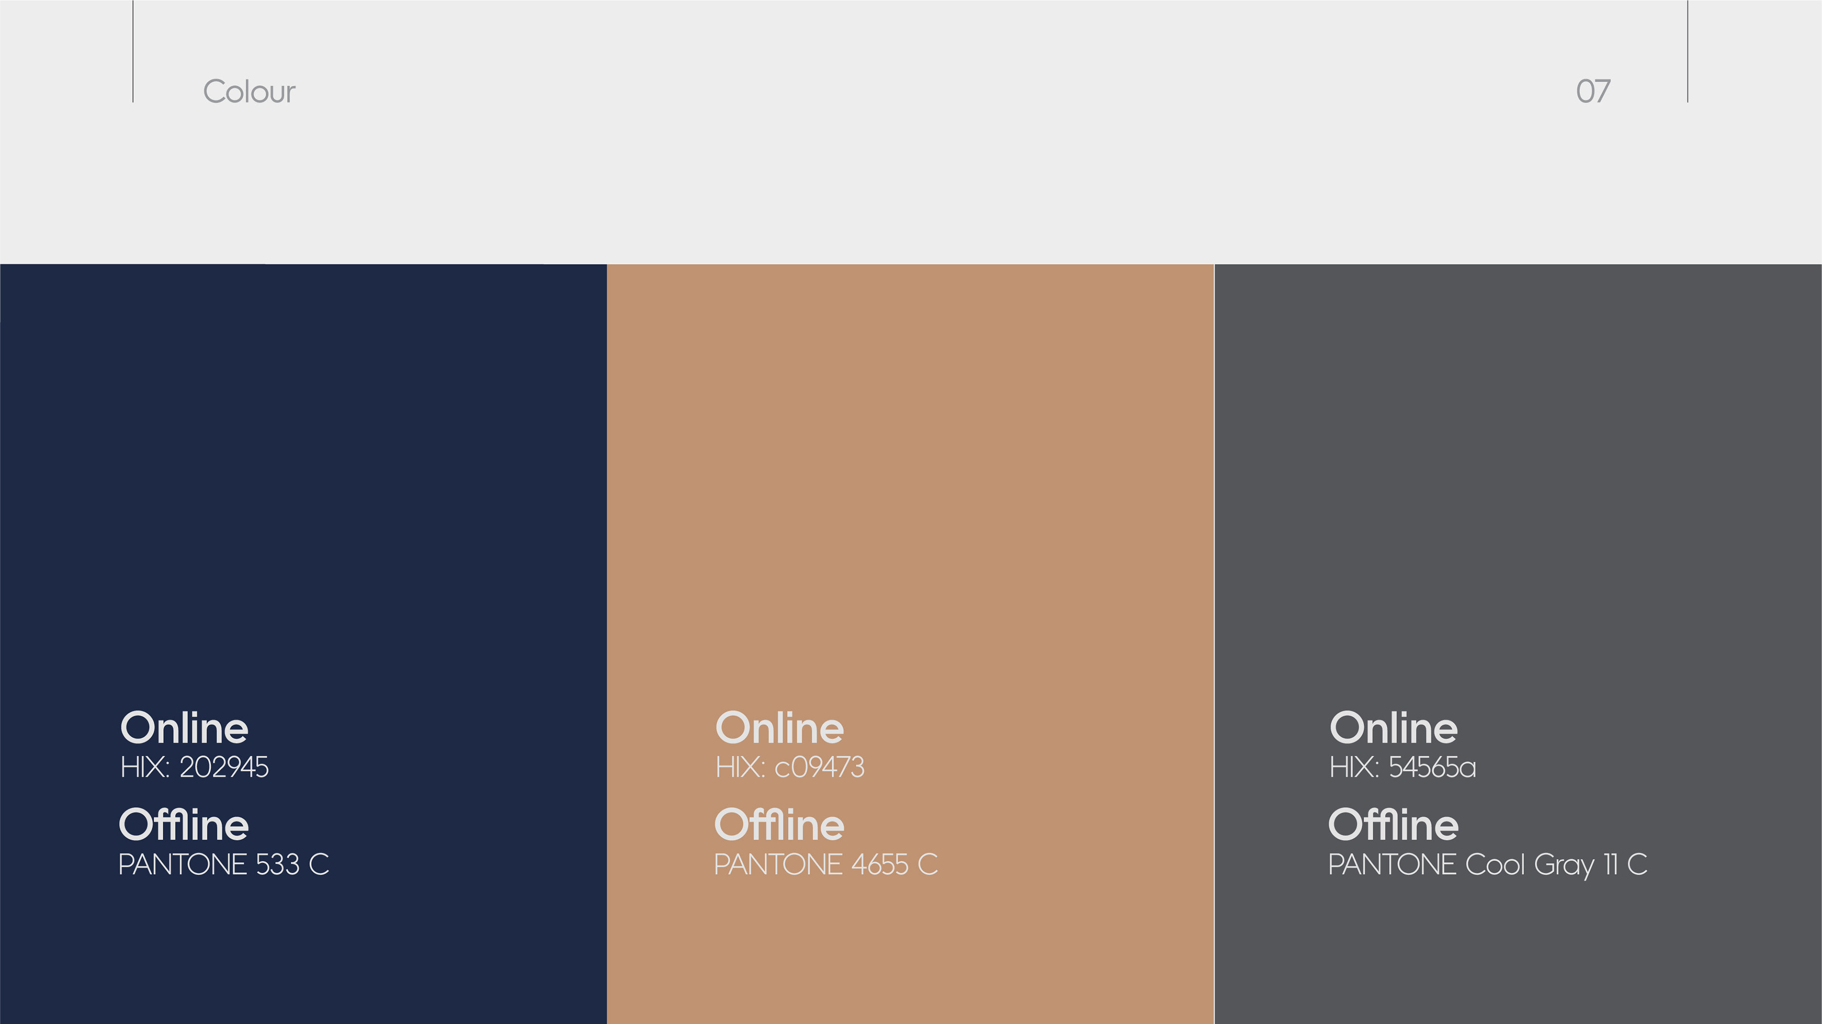Click the 'Colour' page heading
The height and width of the screenshot is (1024, 1822).
pyautogui.click(x=249, y=92)
